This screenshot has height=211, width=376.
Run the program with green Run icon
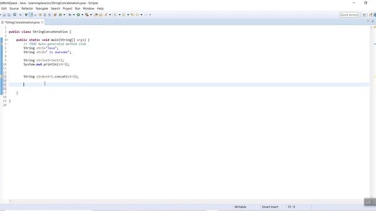pyautogui.click(x=78, y=15)
